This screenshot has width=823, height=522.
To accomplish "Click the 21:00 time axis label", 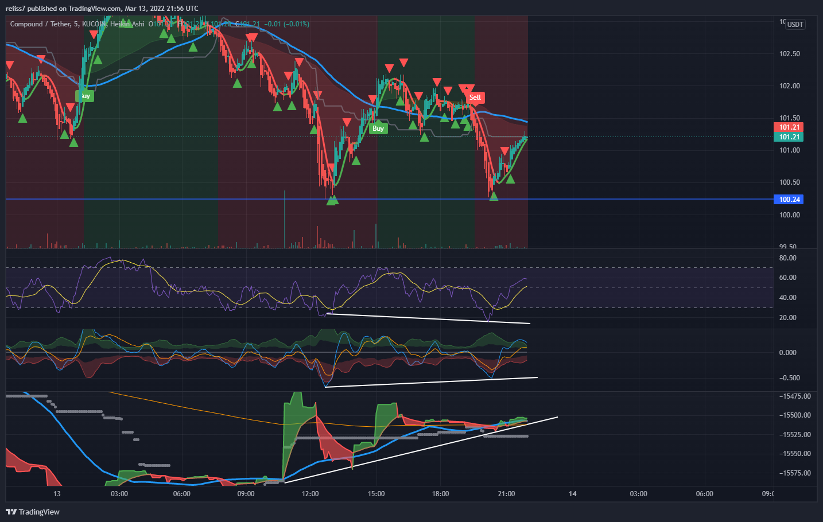I will [506, 494].
